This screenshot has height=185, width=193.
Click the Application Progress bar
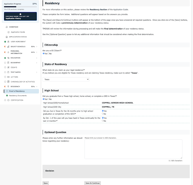20,7
